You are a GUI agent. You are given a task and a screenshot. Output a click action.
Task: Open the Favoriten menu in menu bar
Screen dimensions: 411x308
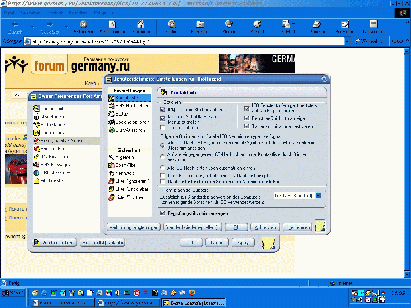(x=78, y=13)
